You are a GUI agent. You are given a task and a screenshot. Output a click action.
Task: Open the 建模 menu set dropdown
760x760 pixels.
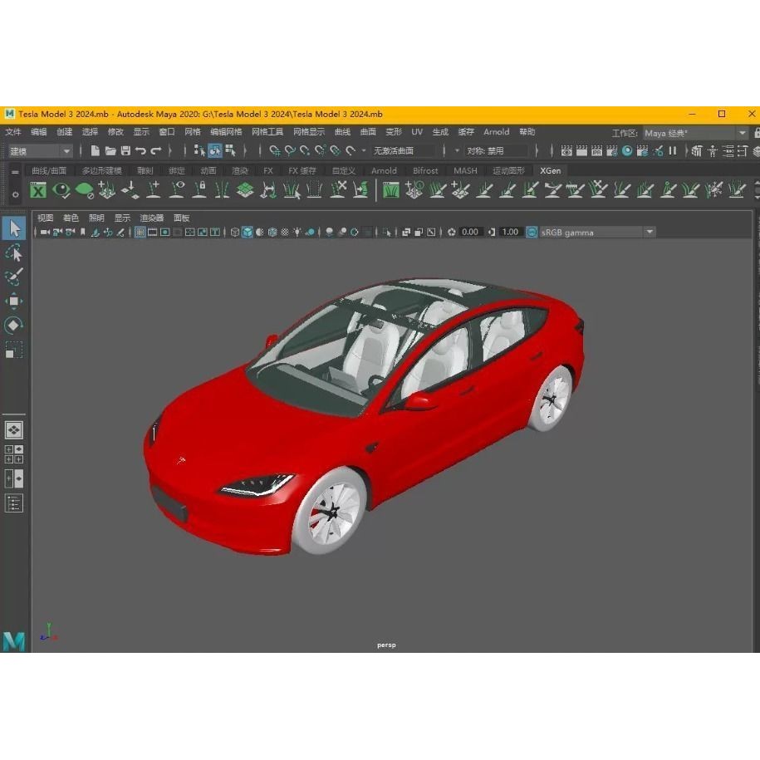tap(40, 151)
